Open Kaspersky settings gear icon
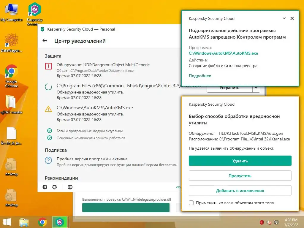The width and height of the screenshot is (304, 228). tap(45, 187)
